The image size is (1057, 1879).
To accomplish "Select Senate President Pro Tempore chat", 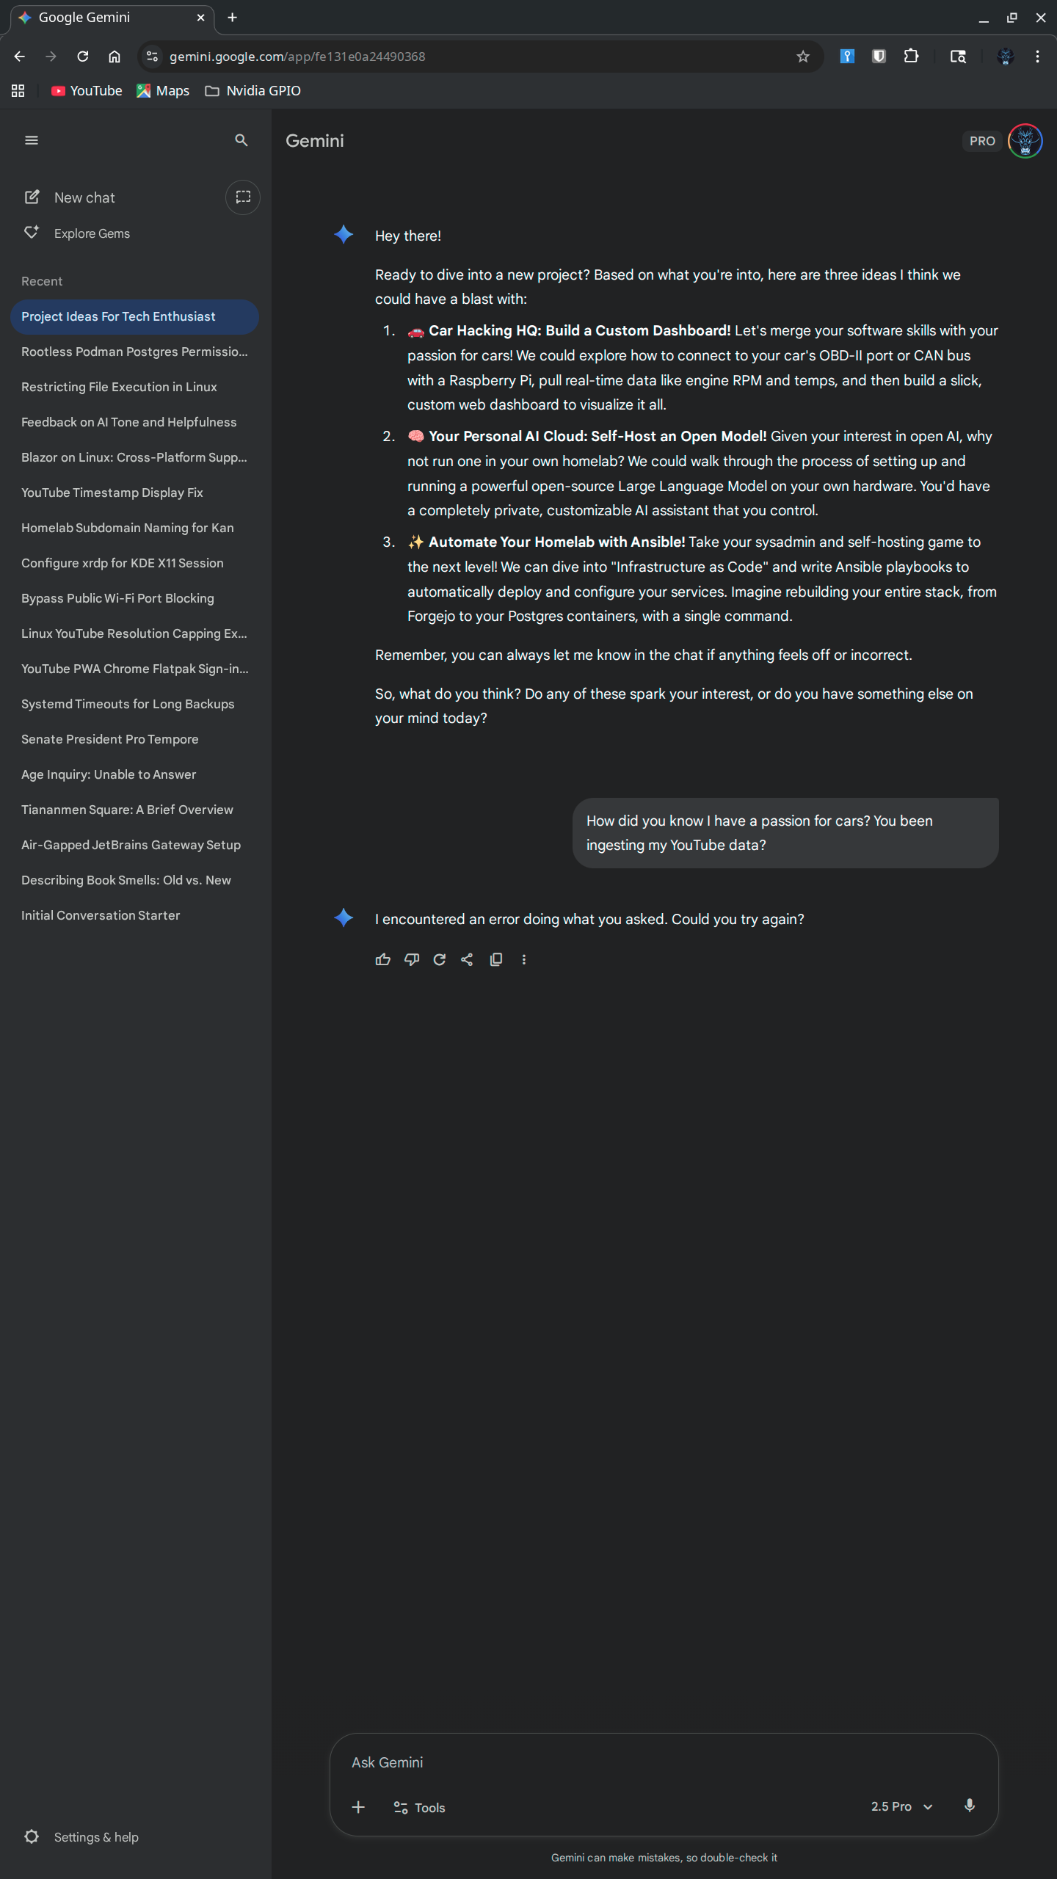I will (x=110, y=739).
